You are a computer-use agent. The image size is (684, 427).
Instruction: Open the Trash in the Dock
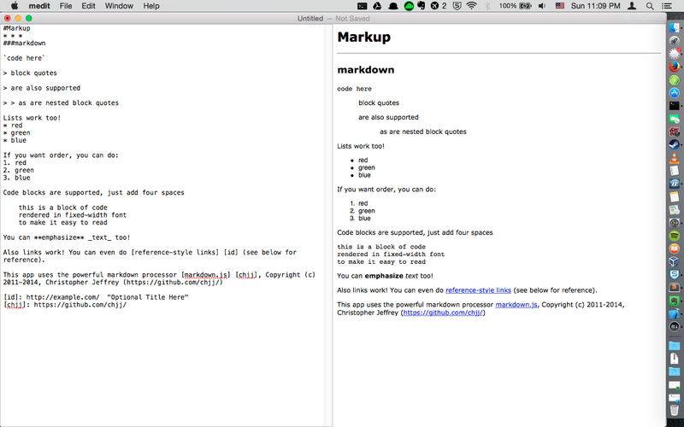(x=675, y=412)
